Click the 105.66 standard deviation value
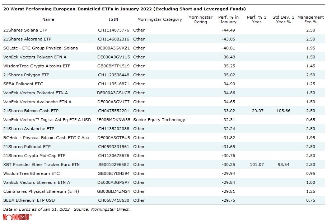The image size is (327, 224). tap(283, 111)
